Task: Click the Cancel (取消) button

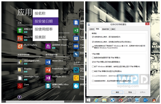Action: (130, 92)
